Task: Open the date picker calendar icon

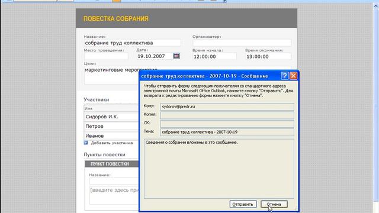Action: click(176, 56)
